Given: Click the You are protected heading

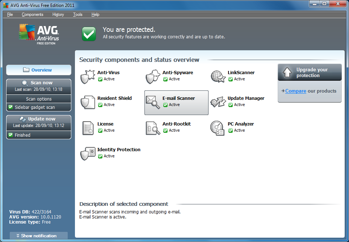Looking at the screenshot, I should click(129, 30).
